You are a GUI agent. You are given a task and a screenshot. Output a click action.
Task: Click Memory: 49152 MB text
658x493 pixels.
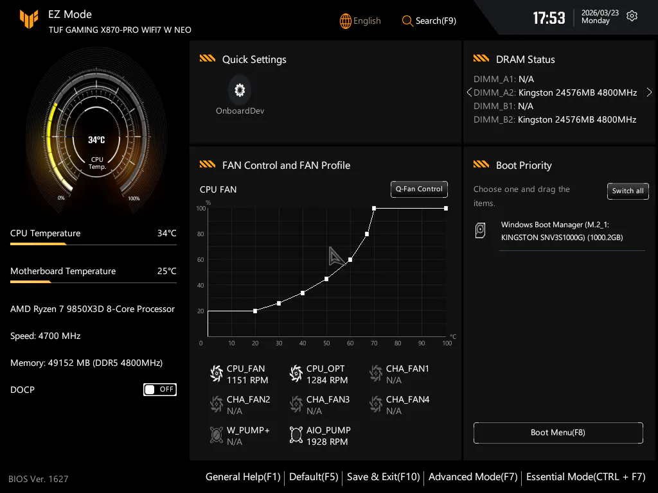coord(87,363)
